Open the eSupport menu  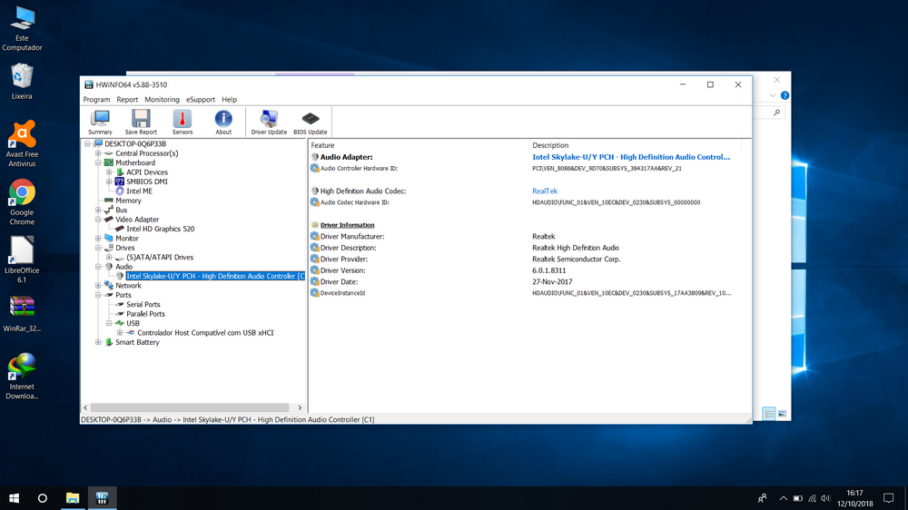(x=201, y=100)
